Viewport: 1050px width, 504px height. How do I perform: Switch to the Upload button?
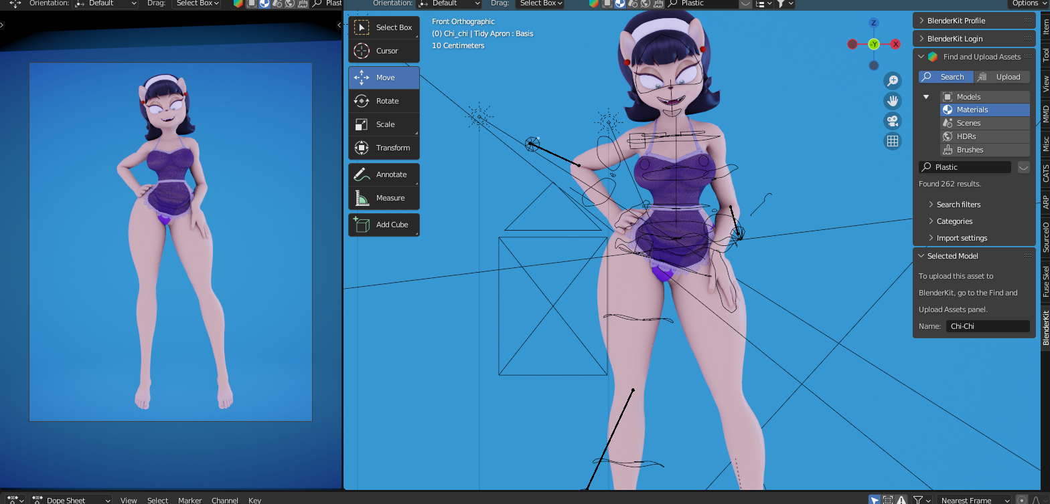(1002, 77)
